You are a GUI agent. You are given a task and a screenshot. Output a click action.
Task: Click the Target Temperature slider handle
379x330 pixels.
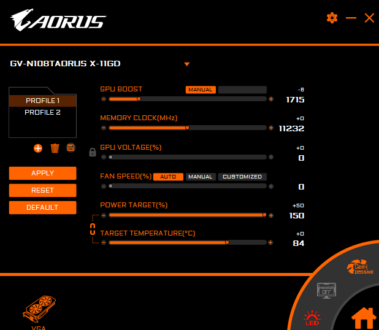click(x=227, y=242)
